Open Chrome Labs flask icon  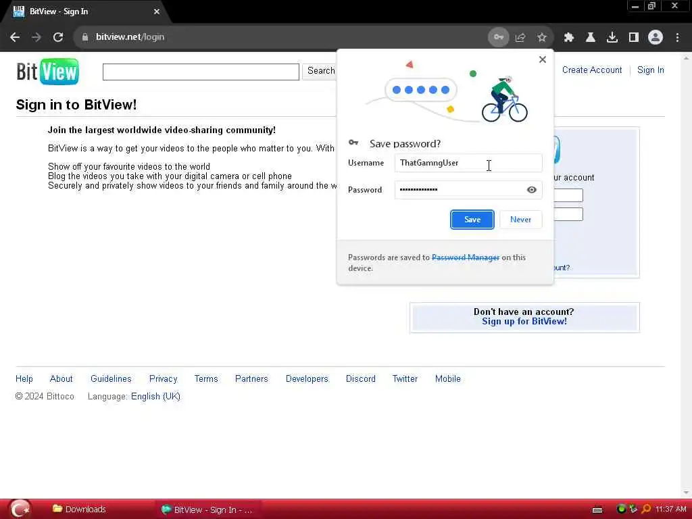click(x=590, y=38)
